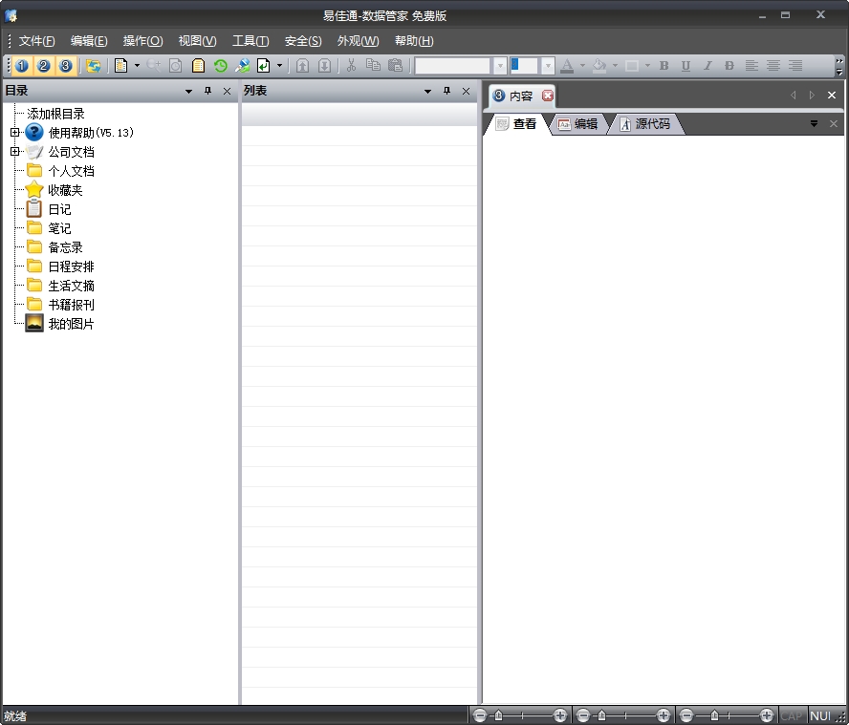Open the 安全(S) menu
Image resolution: width=849 pixels, height=725 pixels.
[x=303, y=41]
